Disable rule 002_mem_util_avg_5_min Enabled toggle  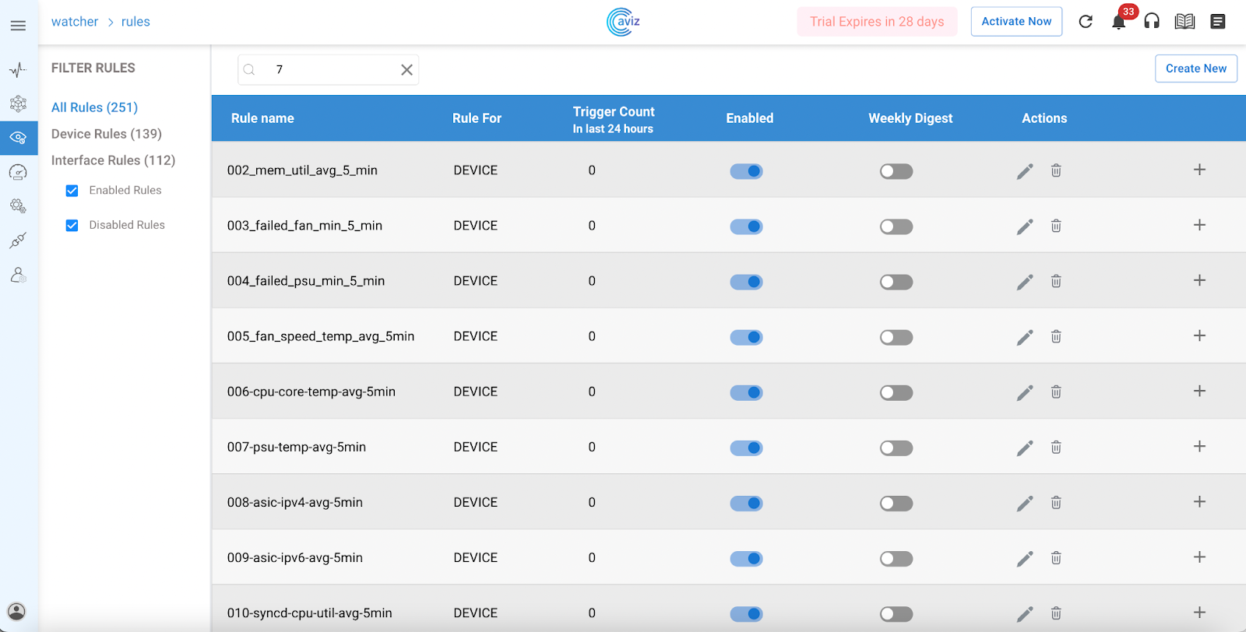(746, 171)
